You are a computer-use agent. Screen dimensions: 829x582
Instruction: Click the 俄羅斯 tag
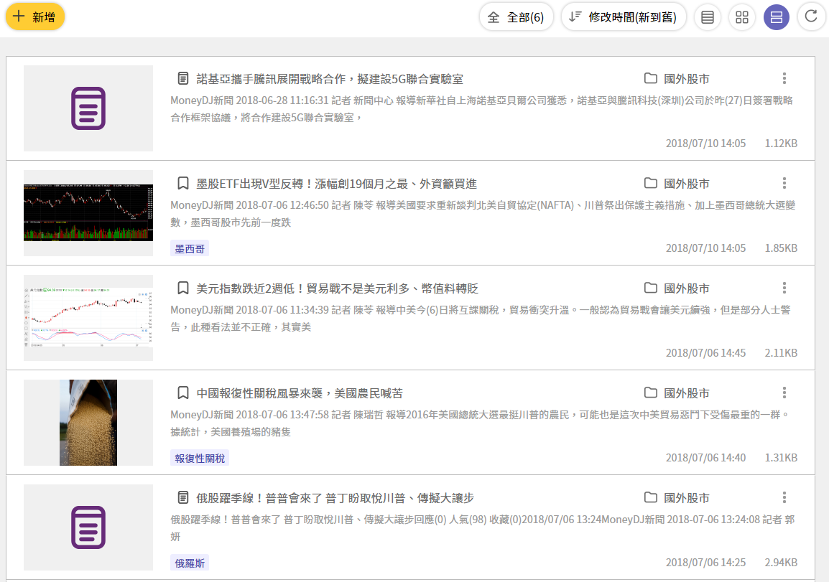click(x=189, y=563)
